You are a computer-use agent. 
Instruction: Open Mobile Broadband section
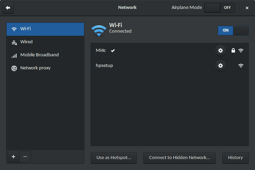(45, 55)
